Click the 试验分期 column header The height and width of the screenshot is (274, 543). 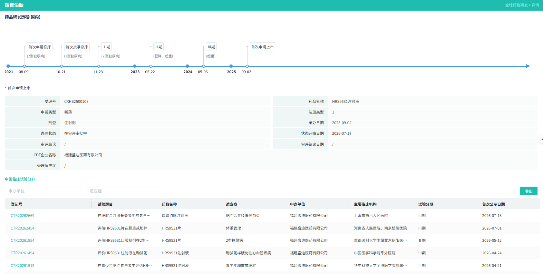pos(426,204)
